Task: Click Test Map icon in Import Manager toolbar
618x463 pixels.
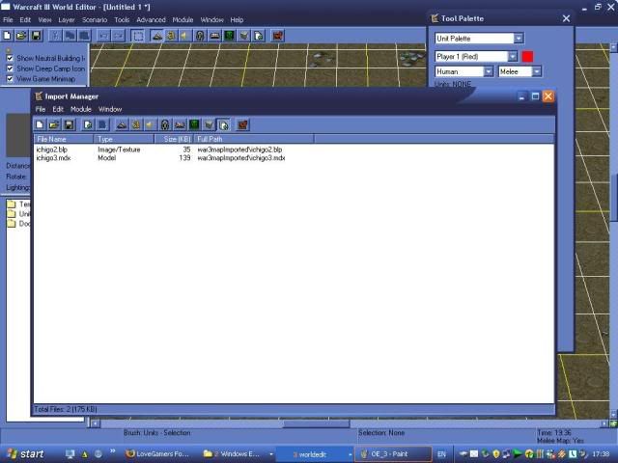Action: pos(242,124)
